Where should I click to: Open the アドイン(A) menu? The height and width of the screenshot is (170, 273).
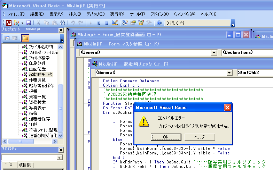[x=159, y=14]
